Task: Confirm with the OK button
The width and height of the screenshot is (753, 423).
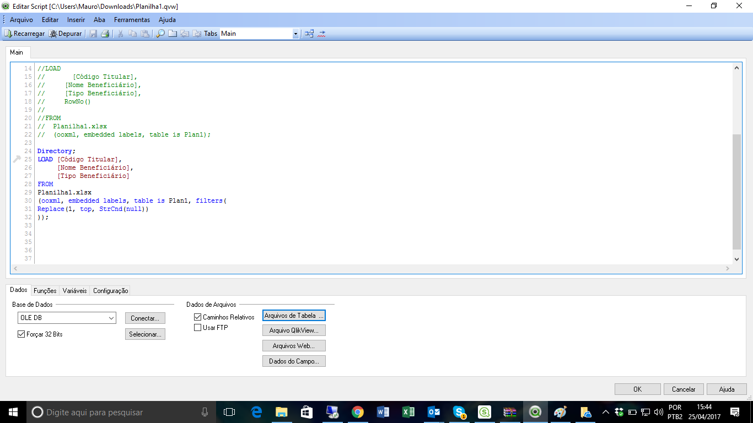Action: coord(637,389)
